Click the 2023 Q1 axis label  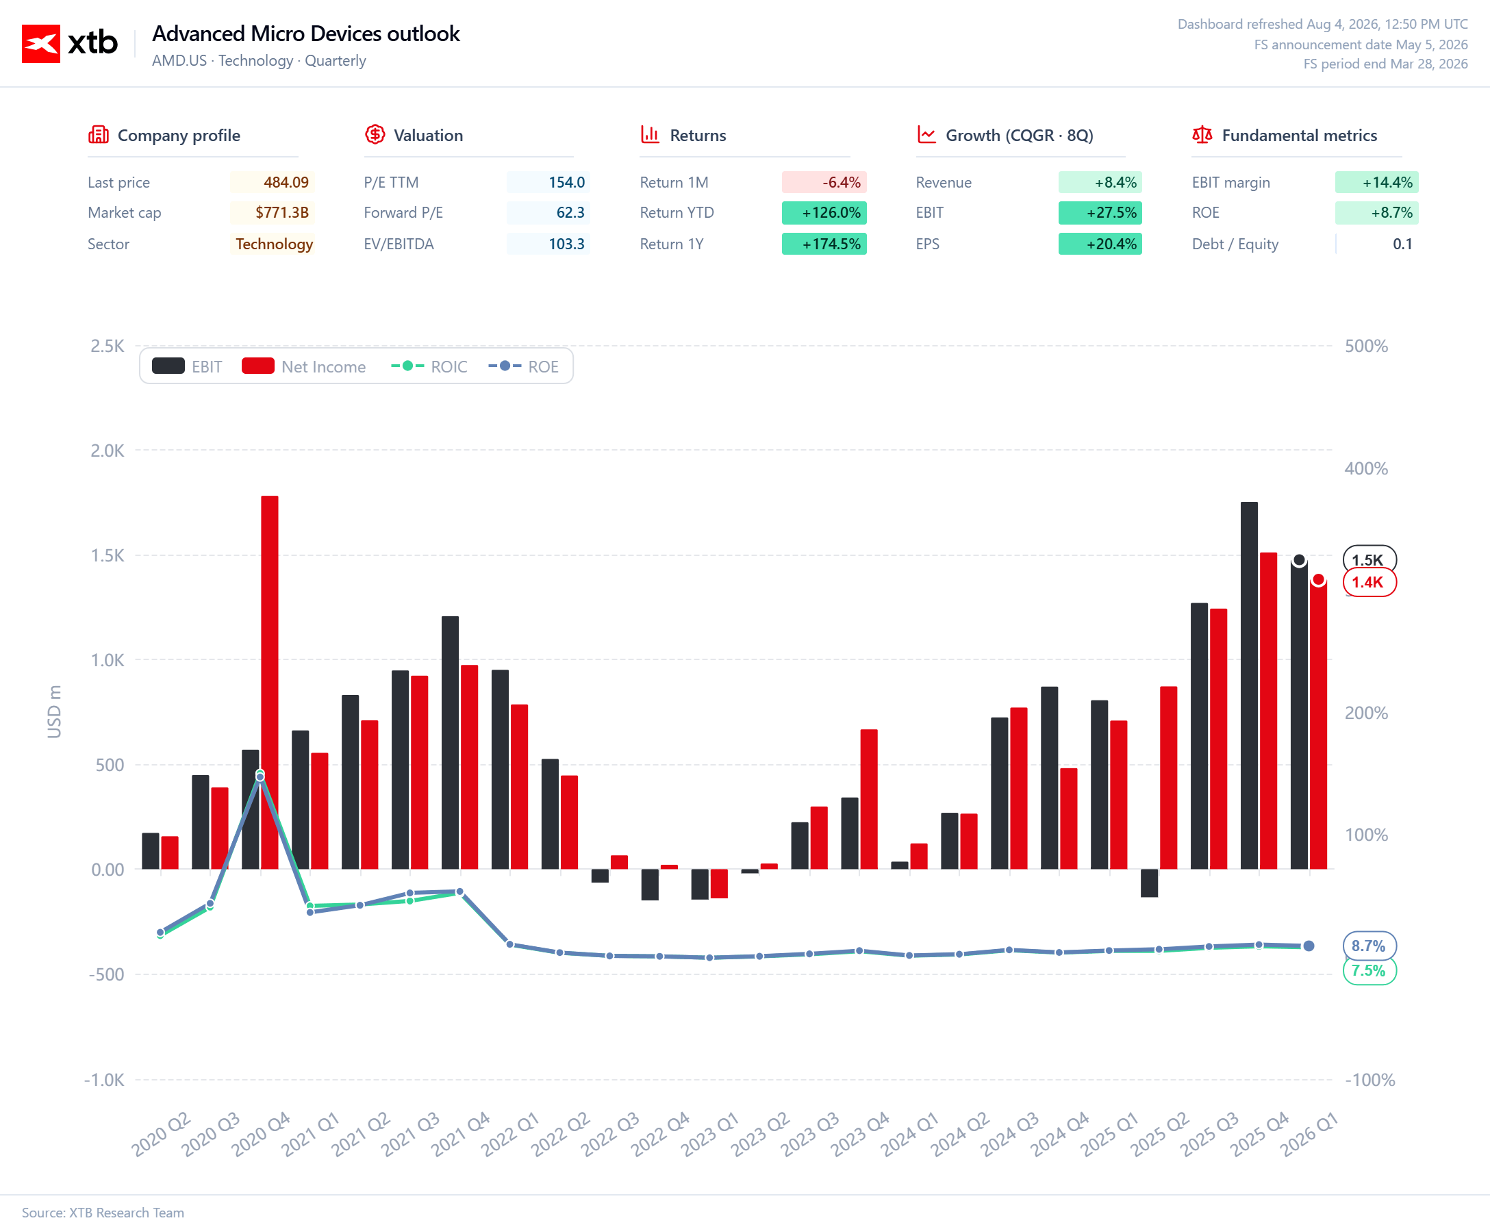click(709, 1134)
